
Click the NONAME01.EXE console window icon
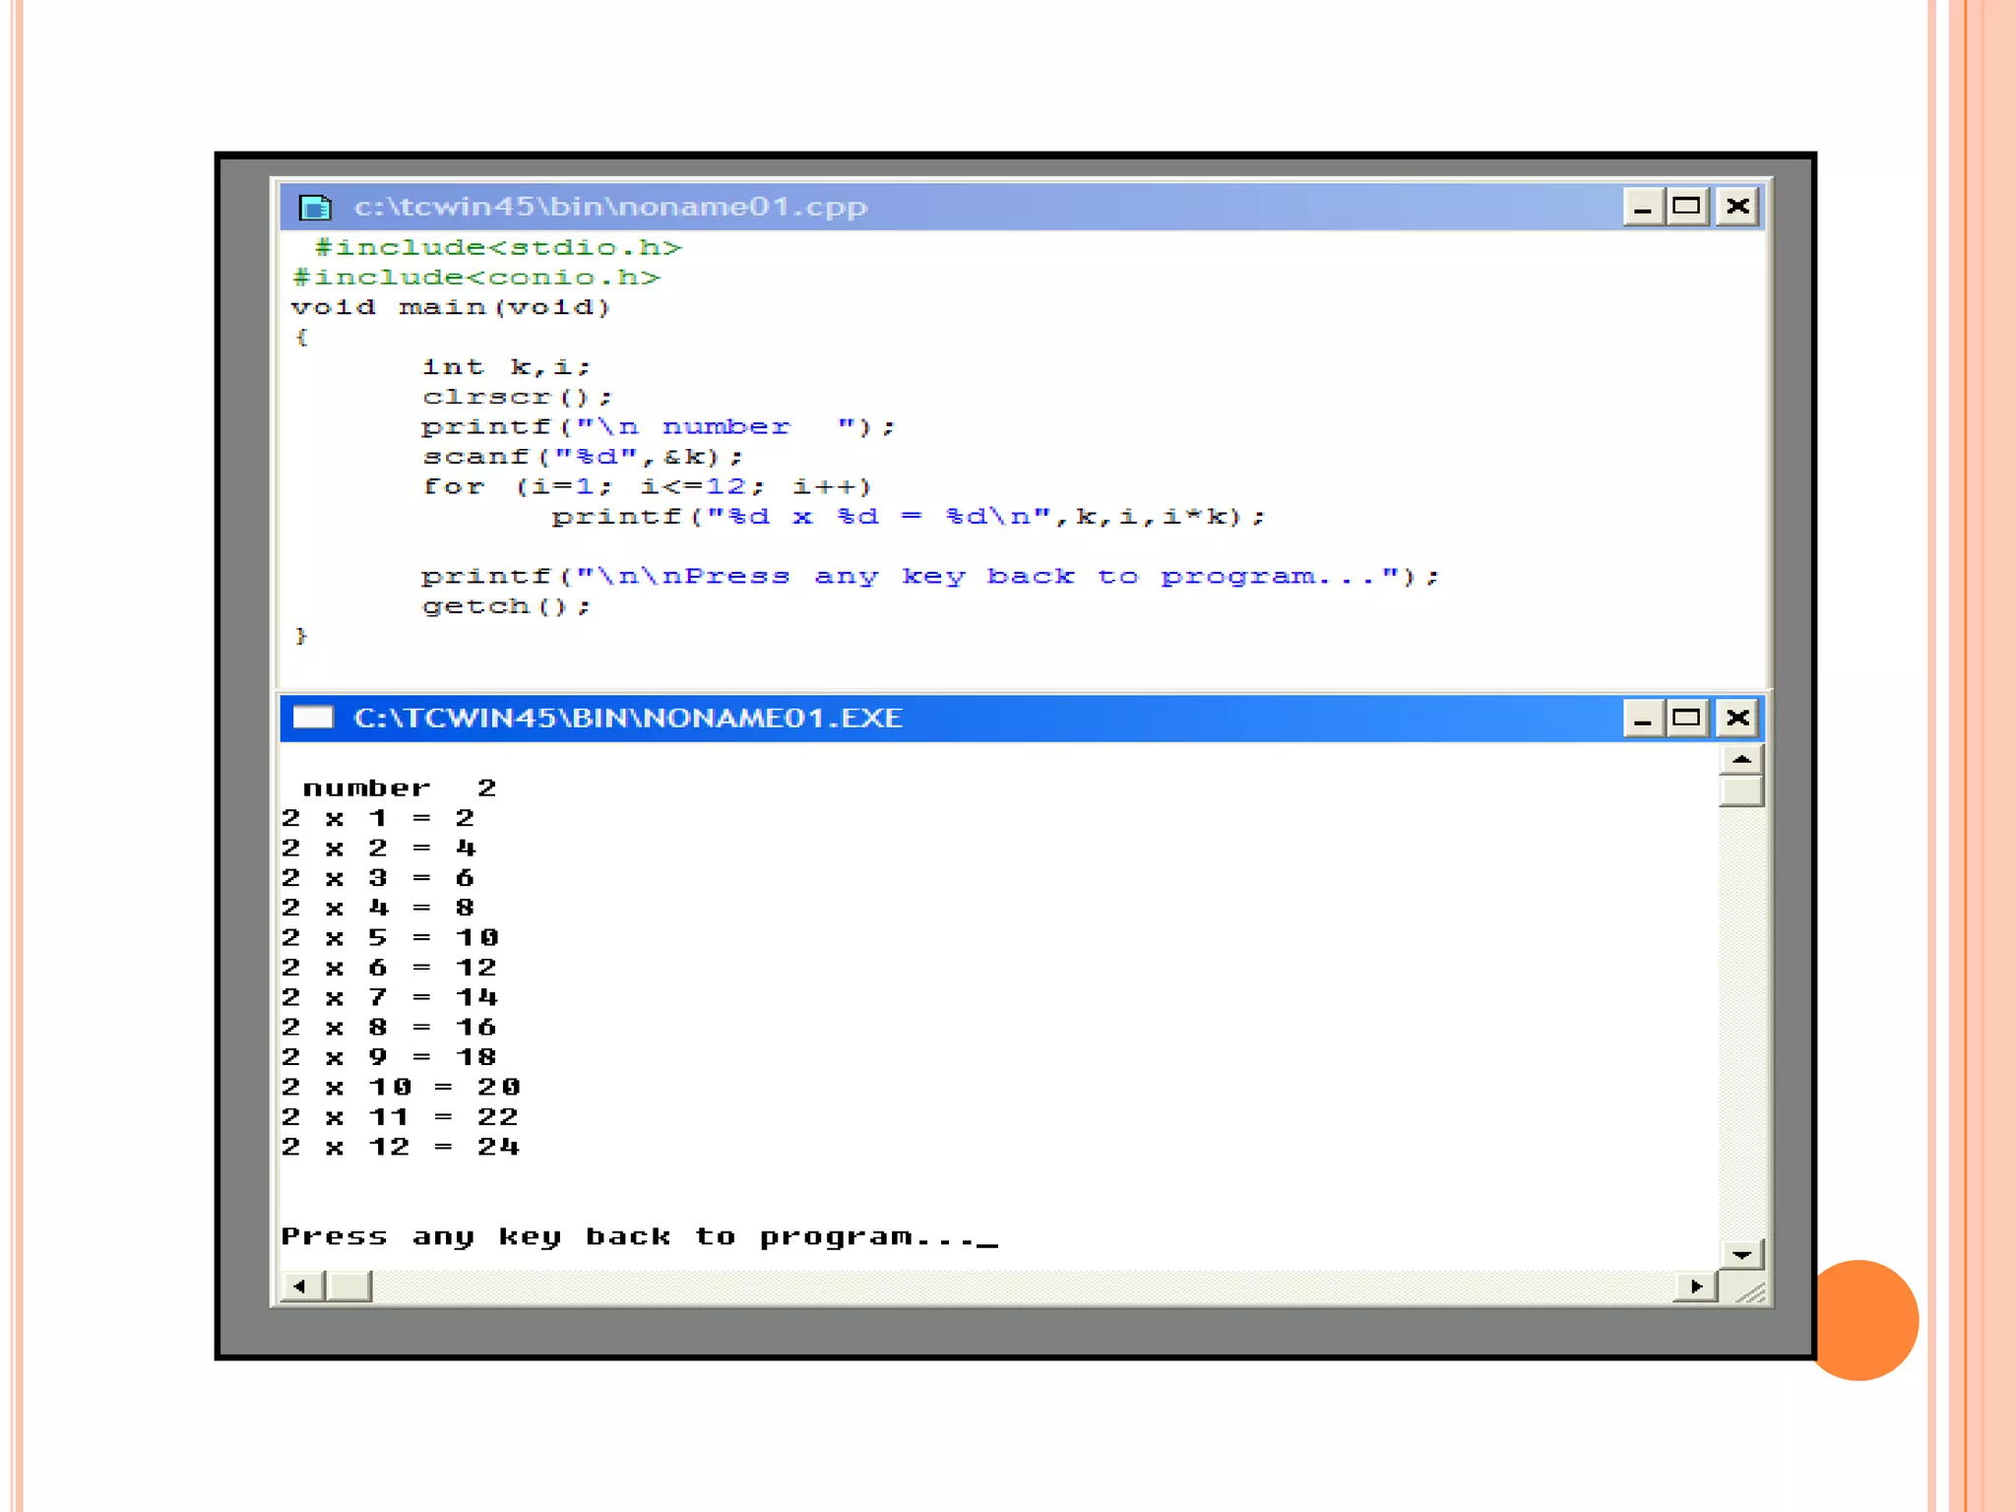click(x=313, y=718)
